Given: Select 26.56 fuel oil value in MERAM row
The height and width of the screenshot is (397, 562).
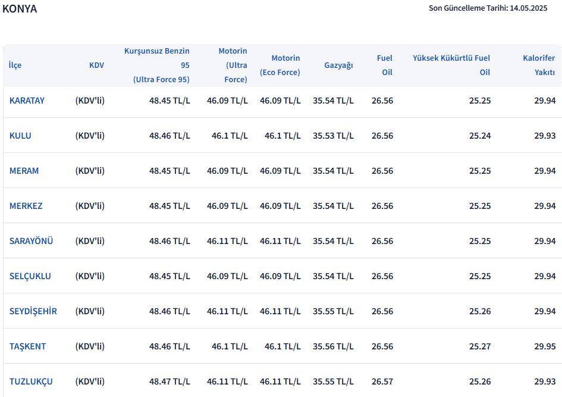Looking at the screenshot, I should click(x=382, y=171).
